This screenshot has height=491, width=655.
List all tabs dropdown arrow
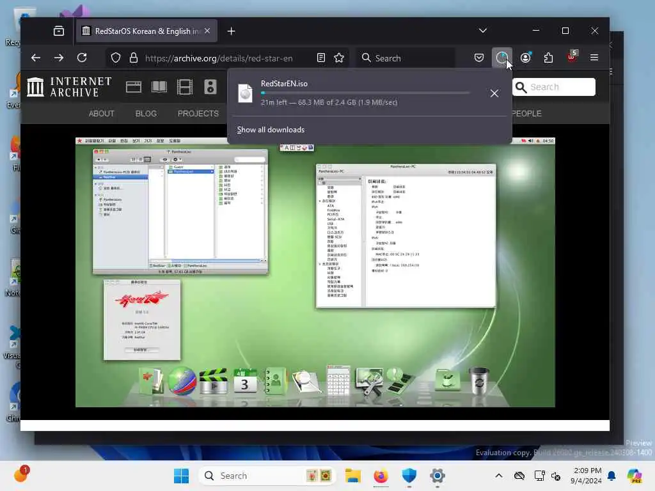[x=483, y=31]
